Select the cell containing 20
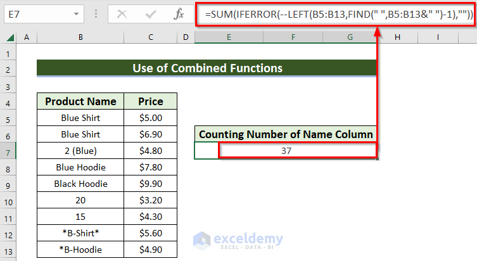477x261 pixels. point(80,200)
